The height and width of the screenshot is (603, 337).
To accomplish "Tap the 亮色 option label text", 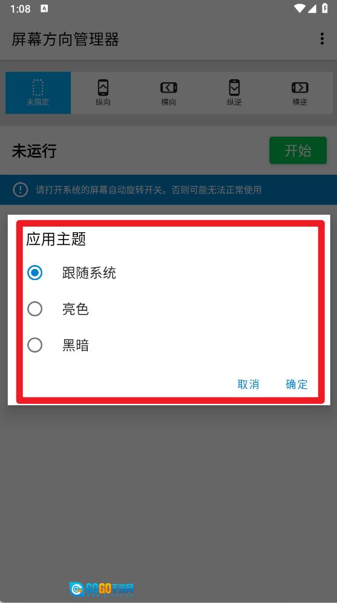I will click(76, 309).
